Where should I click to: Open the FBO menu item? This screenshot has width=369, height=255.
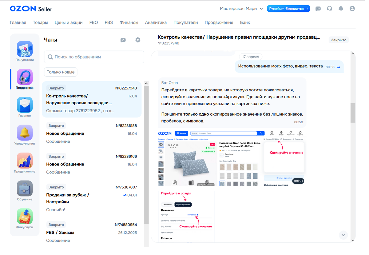click(93, 22)
